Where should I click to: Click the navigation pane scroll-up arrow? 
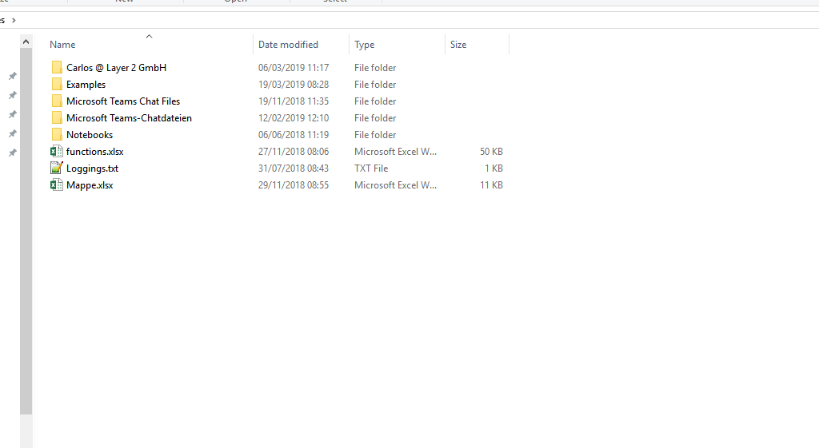26,42
